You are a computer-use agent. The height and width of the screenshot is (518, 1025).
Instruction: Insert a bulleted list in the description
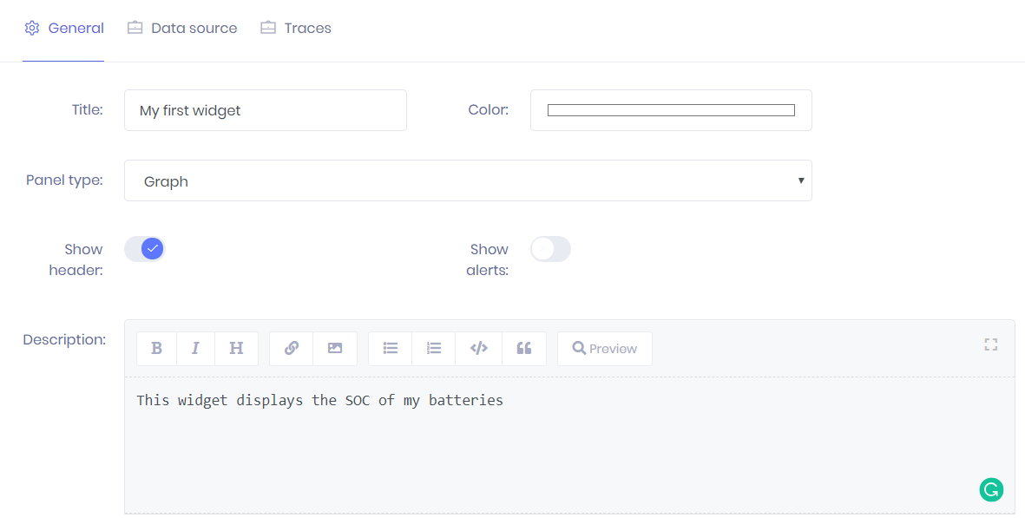click(390, 348)
